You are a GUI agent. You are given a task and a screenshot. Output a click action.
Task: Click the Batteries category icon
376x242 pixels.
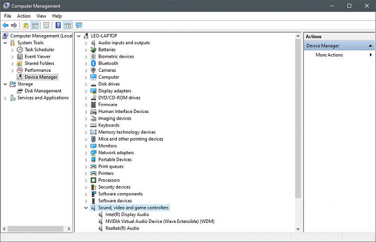click(93, 50)
